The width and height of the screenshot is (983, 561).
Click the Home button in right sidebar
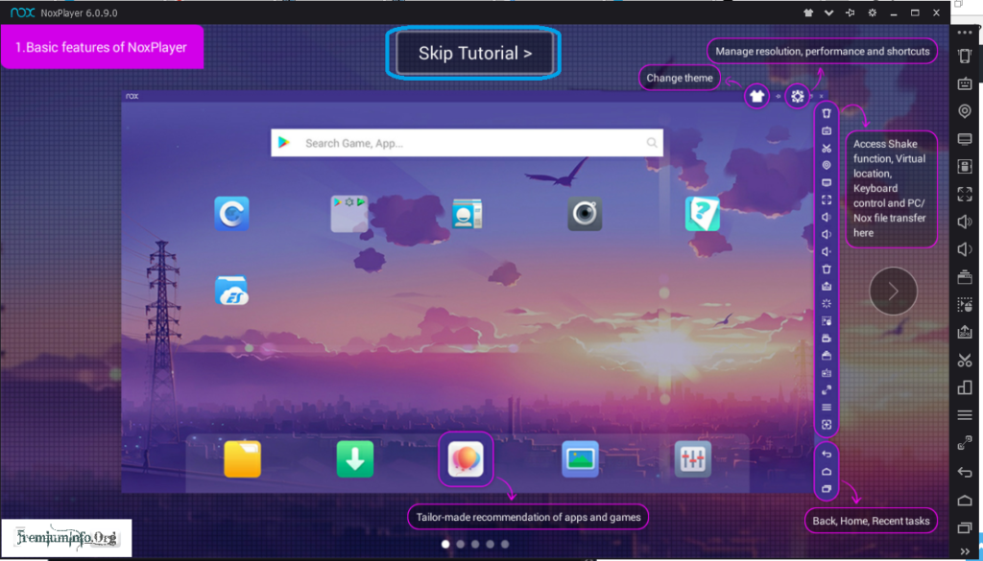click(x=964, y=499)
